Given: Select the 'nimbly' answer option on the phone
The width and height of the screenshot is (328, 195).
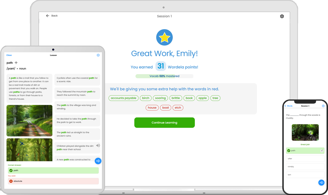Looking at the screenshot, I should 305,167.
